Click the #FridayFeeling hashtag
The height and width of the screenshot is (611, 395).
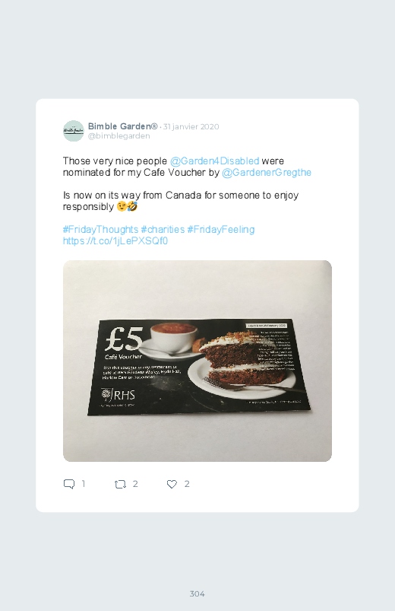(x=221, y=230)
